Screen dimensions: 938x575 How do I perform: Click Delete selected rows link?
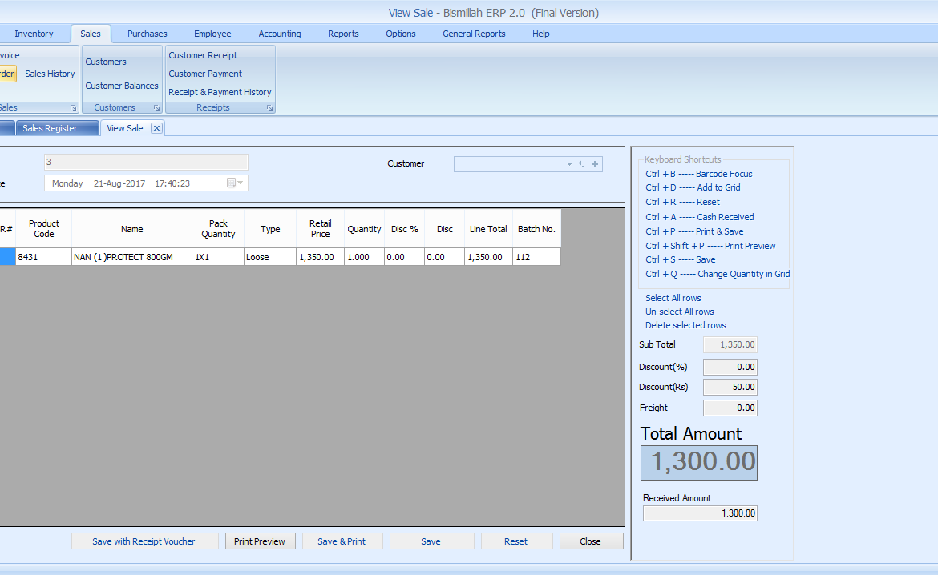pyautogui.click(x=685, y=325)
